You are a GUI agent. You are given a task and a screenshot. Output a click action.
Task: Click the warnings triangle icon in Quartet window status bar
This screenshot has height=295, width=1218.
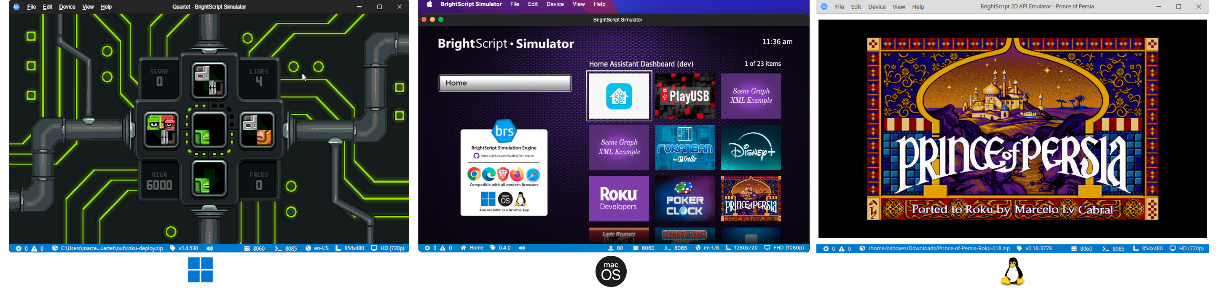tap(35, 249)
